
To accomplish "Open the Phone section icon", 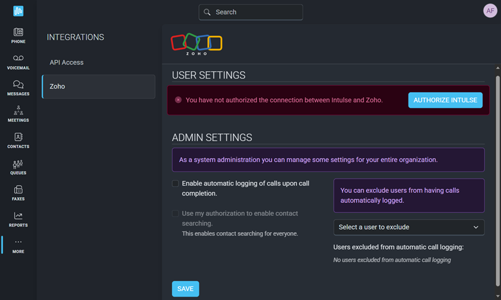I will point(18,32).
